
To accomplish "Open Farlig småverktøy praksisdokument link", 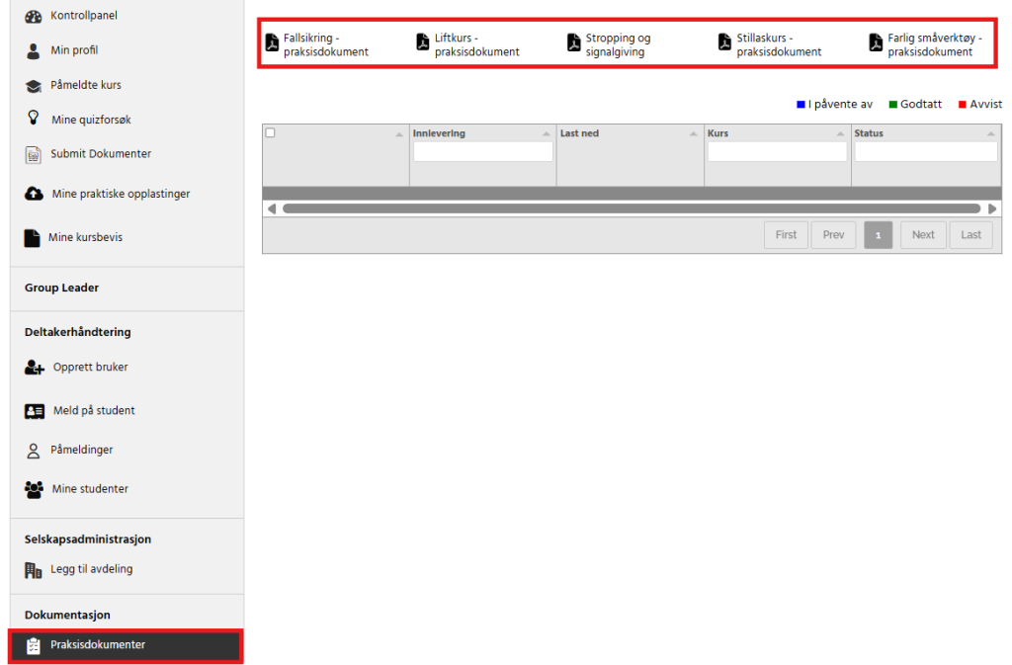I will tap(934, 45).
